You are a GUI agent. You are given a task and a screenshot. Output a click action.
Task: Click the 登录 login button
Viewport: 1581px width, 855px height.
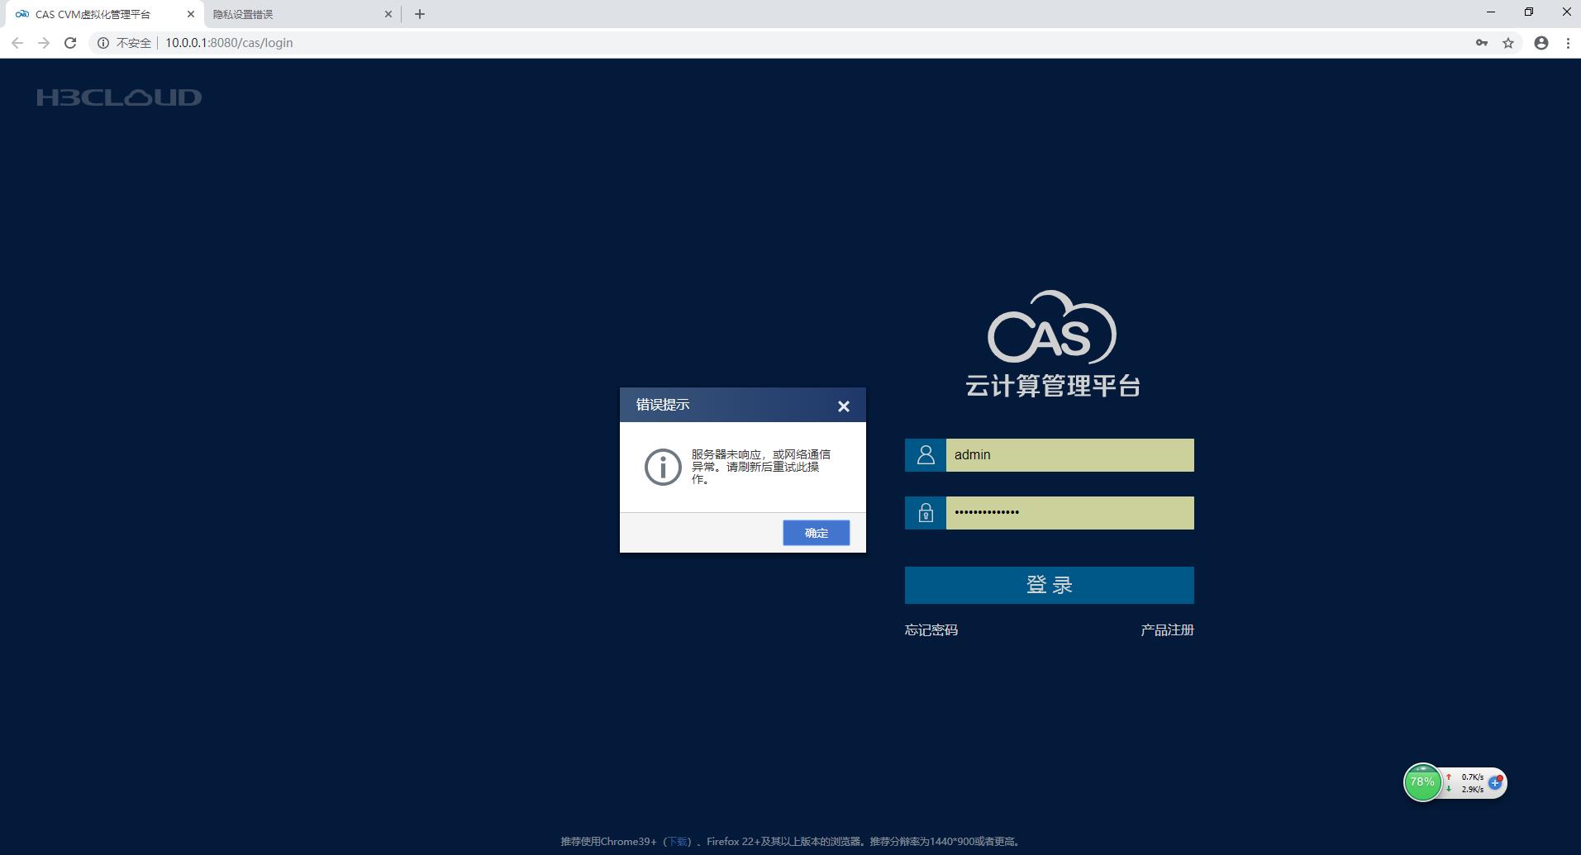[1049, 585]
